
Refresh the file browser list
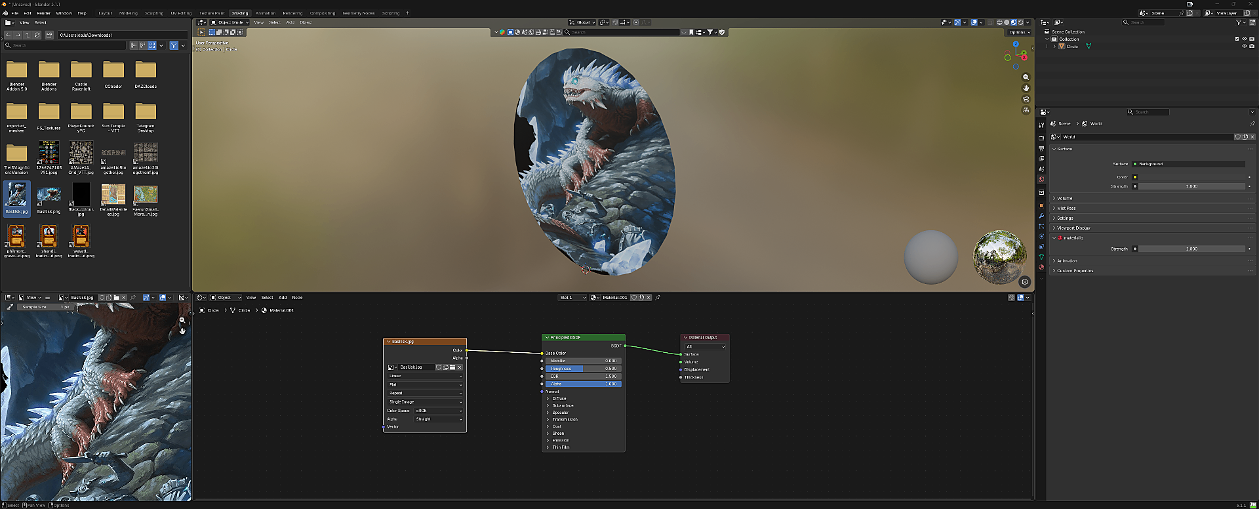click(x=37, y=35)
